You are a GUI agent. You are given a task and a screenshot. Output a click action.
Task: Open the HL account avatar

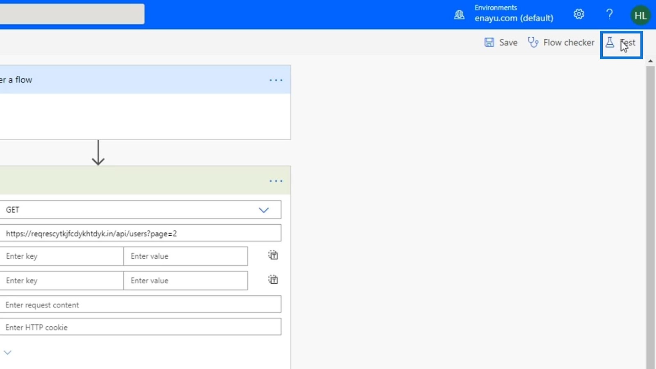pos(640,16)
